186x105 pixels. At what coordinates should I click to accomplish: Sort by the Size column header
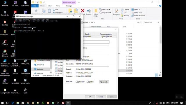coord(125,27)
